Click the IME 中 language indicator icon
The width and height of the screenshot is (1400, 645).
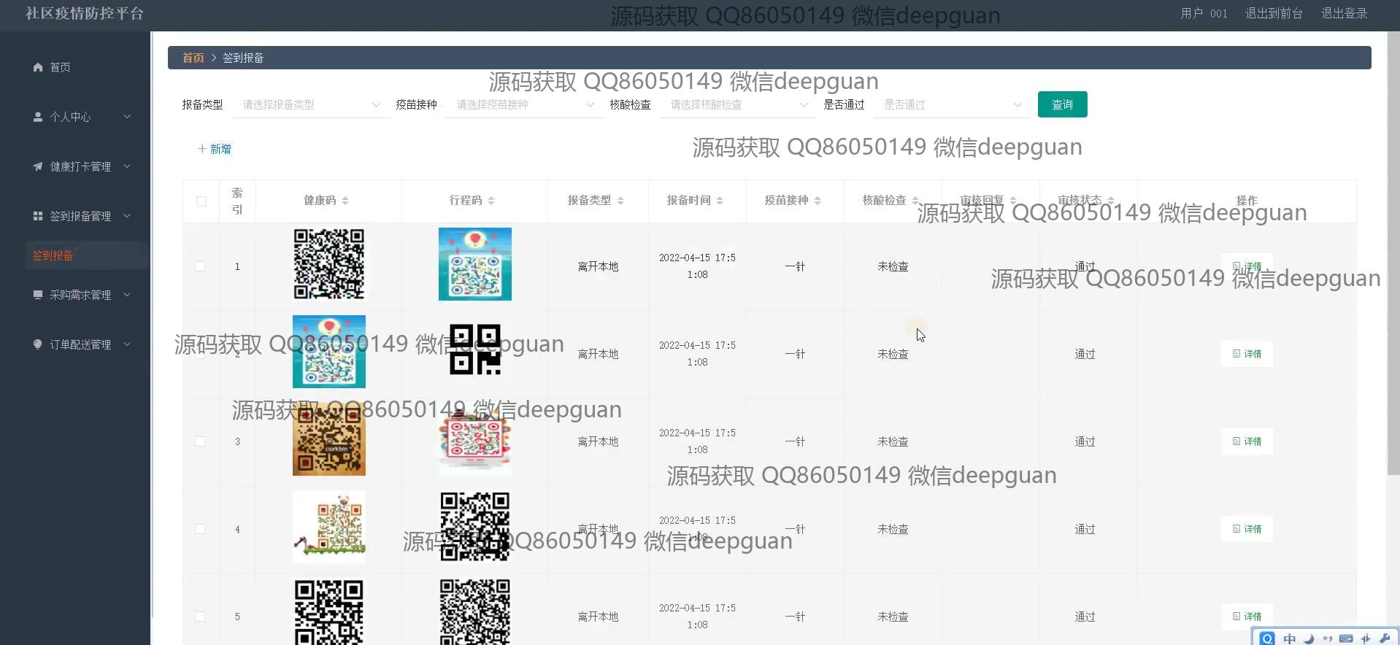1290,638
